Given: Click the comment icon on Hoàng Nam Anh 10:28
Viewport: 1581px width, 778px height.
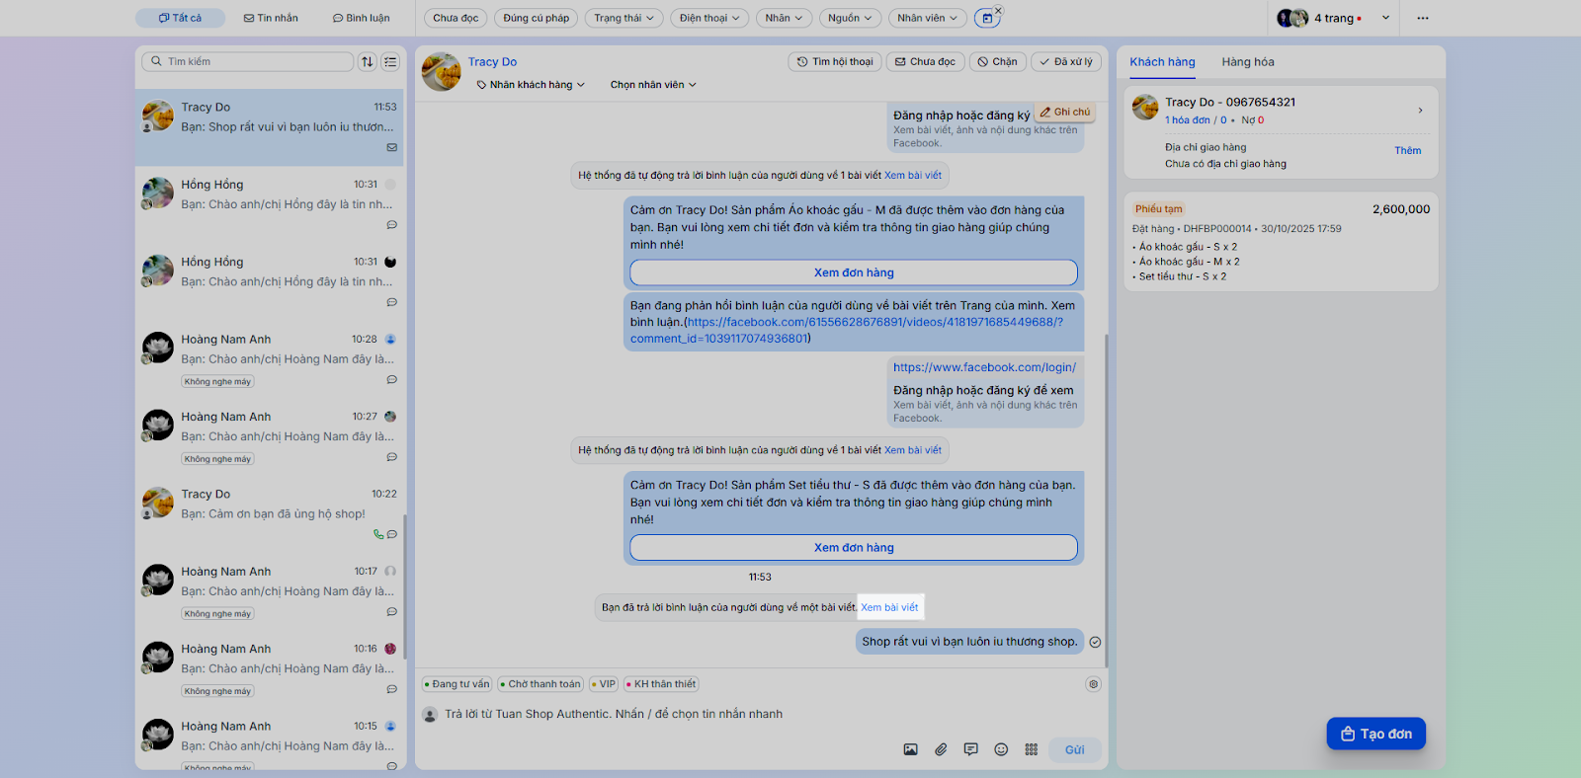Looking at the screenshot, I should coord(392,379).
